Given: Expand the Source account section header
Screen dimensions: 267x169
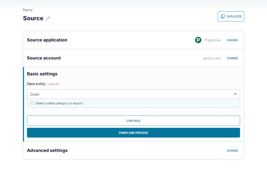Looking at the screenshot, I should point(44,58).
